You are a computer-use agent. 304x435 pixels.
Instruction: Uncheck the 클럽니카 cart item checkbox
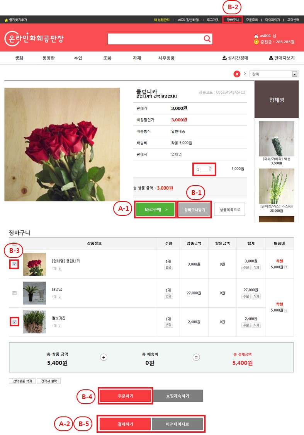pyautogui.click(x=14, y=264)
